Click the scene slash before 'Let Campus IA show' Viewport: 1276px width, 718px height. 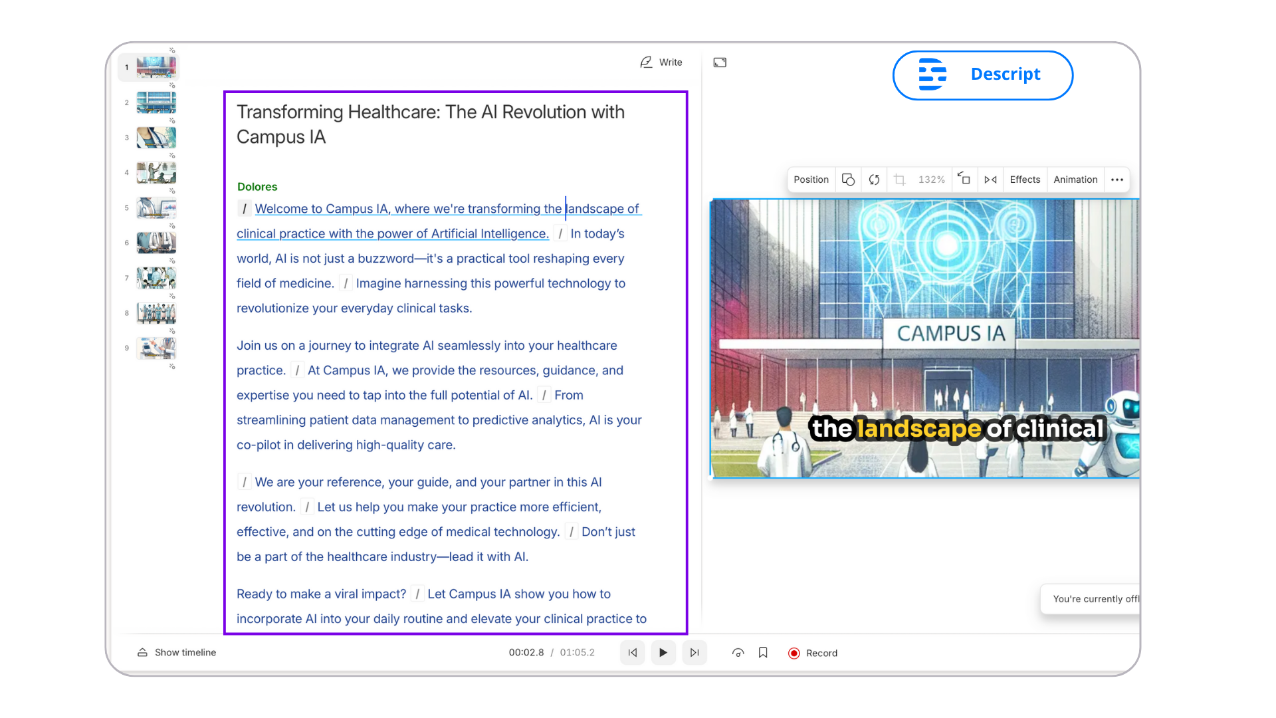pos(417,594)
